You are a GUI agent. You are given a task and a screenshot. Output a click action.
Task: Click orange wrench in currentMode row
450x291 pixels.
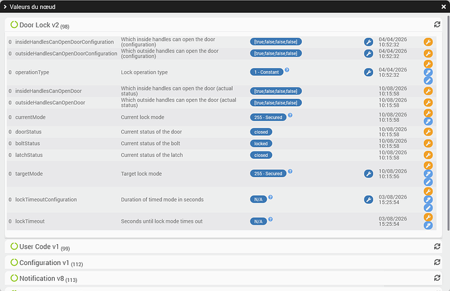point(428,113)
